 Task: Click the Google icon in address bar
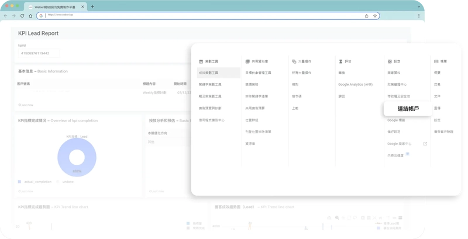click(x=41, y=16)
